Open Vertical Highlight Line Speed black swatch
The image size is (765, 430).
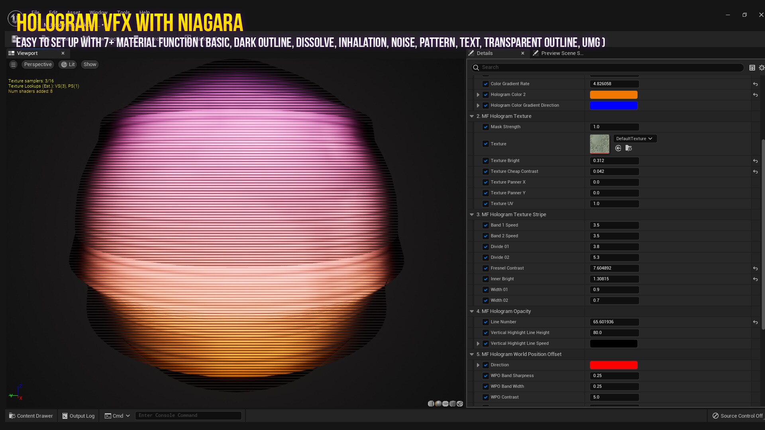(x=614, y=344)
